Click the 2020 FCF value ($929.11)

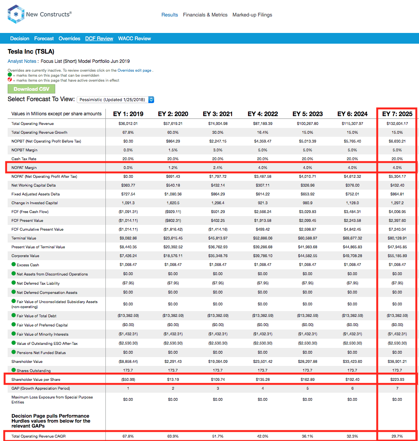[x=173, y=211]
